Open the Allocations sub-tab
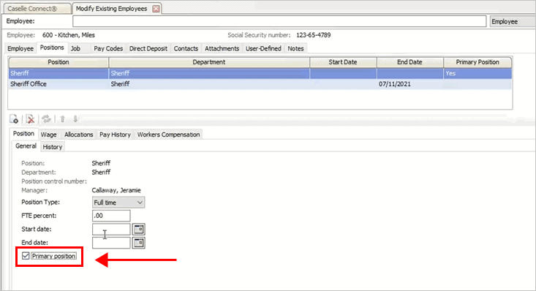 click(x=79, y=135)
